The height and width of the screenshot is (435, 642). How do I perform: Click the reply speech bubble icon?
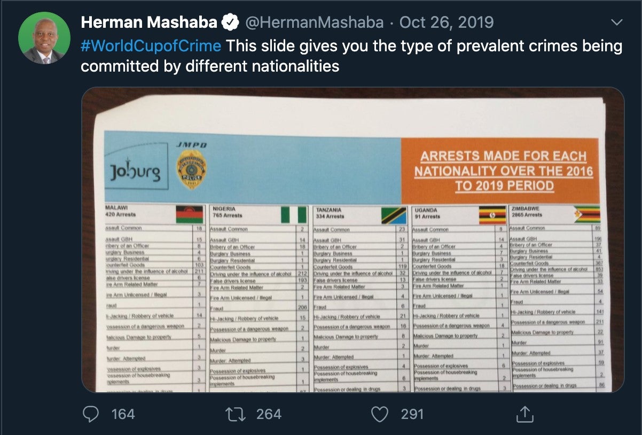[x=92, y=414]
